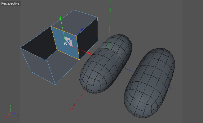203x123 pixels.
Task: Click the red X label at the world axis end
Action: [71, 109]
